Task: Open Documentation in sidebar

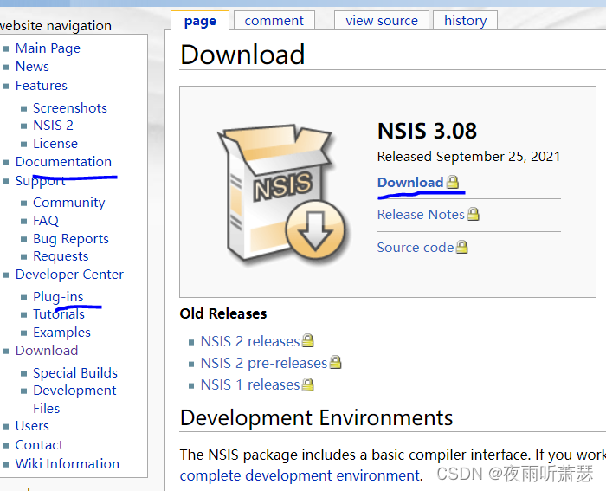Action: pos(63,162)
